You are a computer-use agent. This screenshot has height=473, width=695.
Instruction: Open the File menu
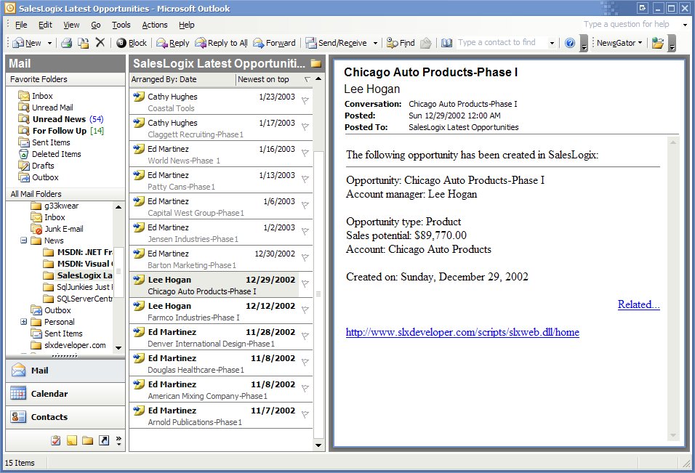tap(21, 25)
